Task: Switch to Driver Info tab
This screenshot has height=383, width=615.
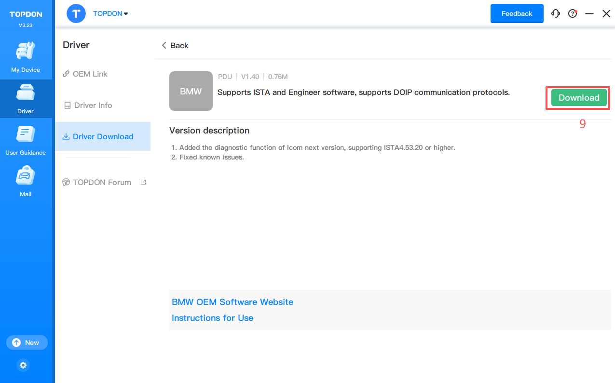Action: click(x=93, y=105)
